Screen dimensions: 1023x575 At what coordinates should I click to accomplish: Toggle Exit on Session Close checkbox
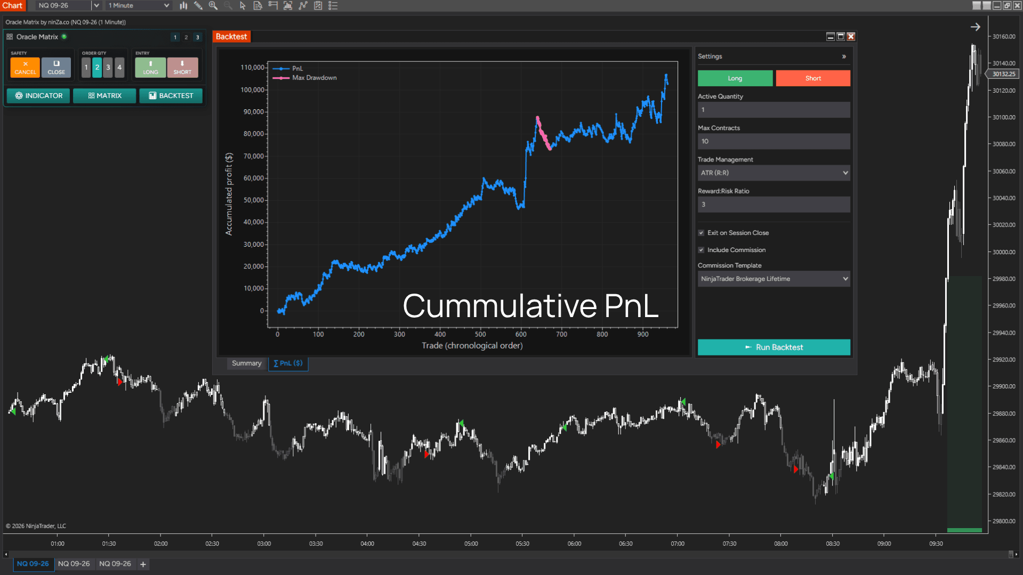coord(702,233)
